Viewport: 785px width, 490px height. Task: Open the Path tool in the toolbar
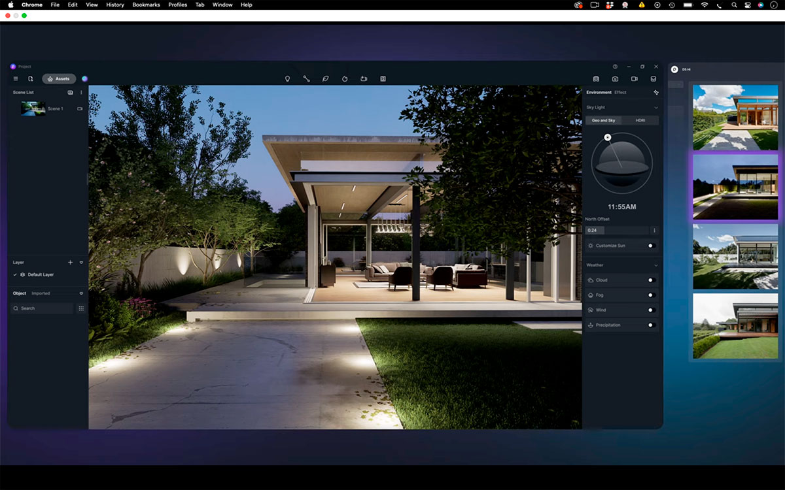click(x=306, y=78)
